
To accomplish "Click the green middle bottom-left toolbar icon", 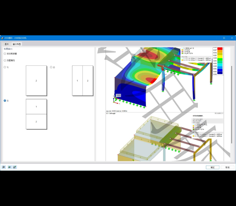I will (10, 167).
